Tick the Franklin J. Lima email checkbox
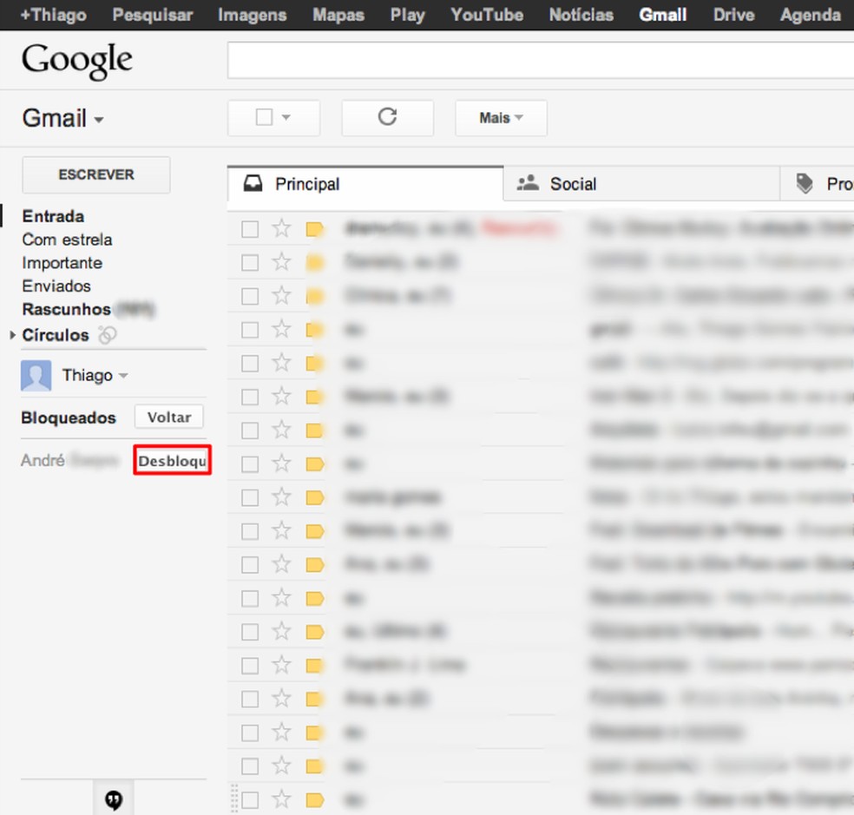 [x=250, y=665]
